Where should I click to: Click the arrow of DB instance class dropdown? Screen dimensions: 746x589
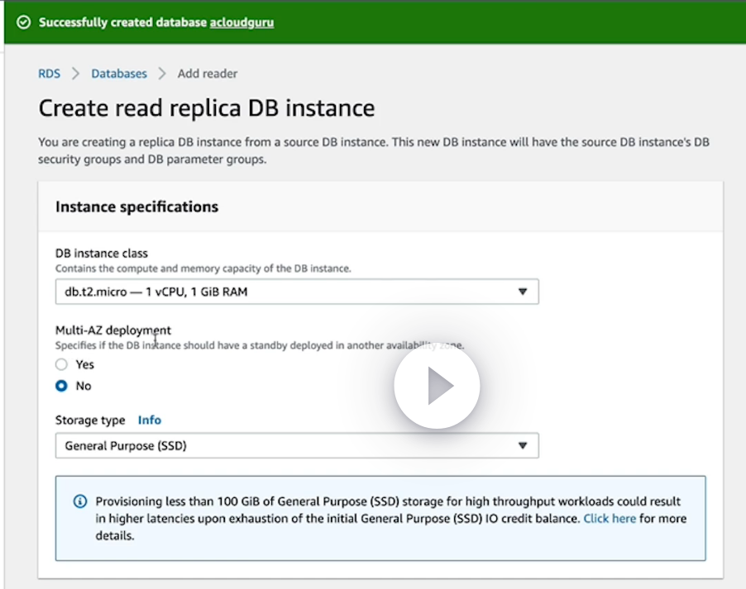point(522,292)
